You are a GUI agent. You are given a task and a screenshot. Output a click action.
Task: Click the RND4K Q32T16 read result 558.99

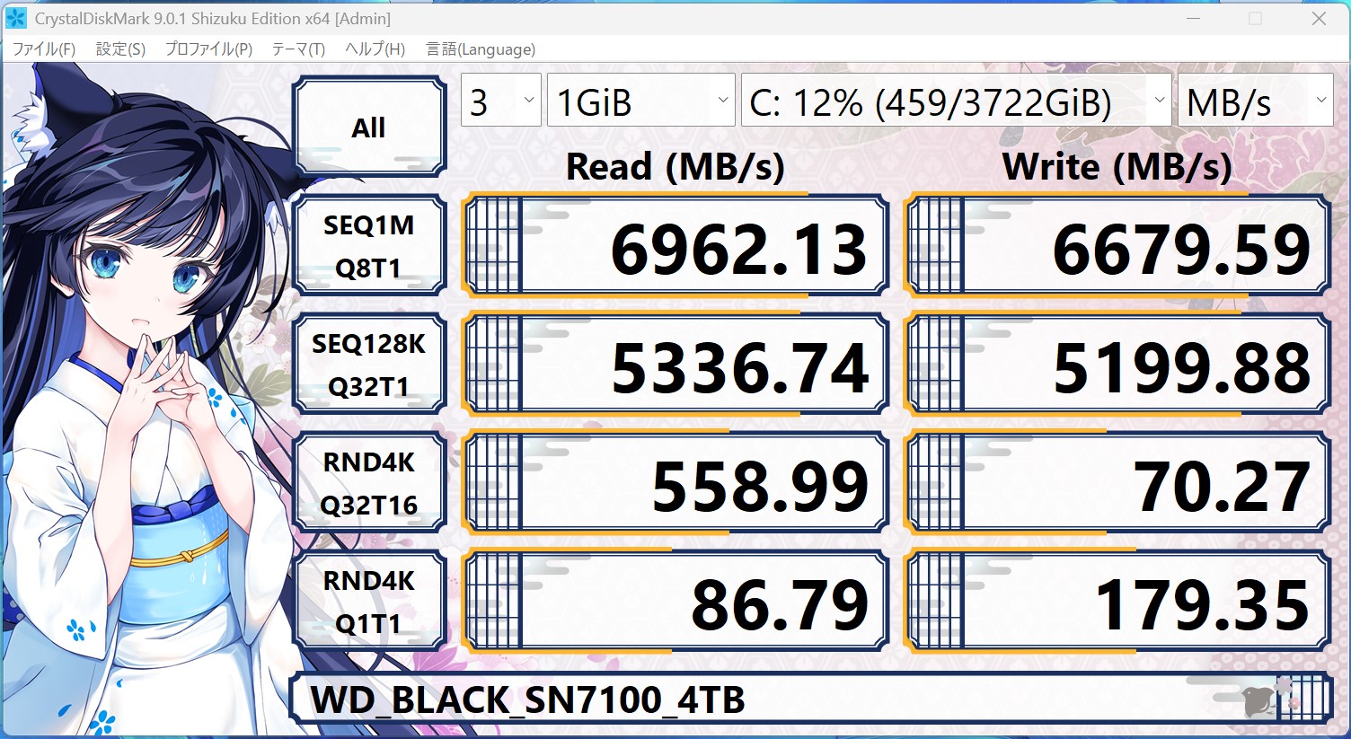pyautogui.click(x=675, y=482)
